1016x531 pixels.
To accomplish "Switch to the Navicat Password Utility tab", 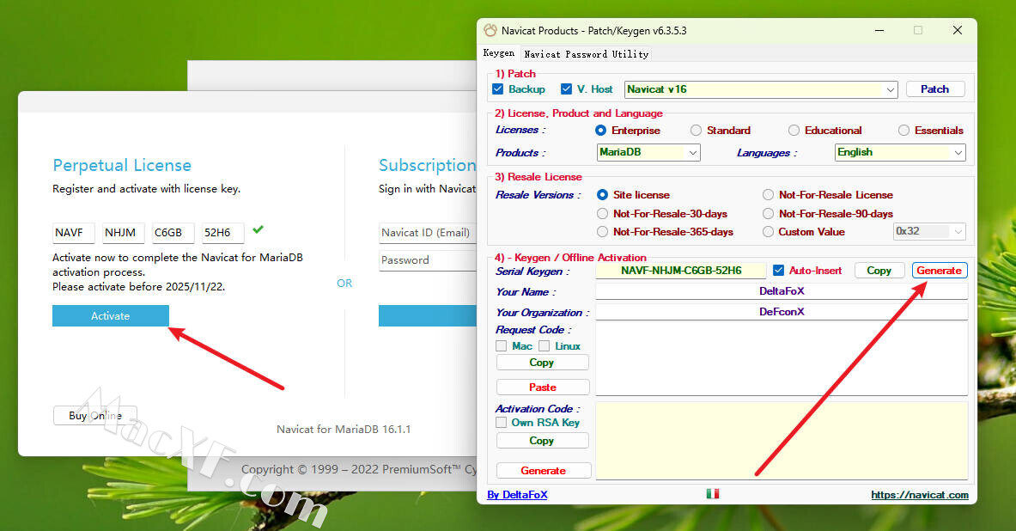I will [x=587, y=53].
